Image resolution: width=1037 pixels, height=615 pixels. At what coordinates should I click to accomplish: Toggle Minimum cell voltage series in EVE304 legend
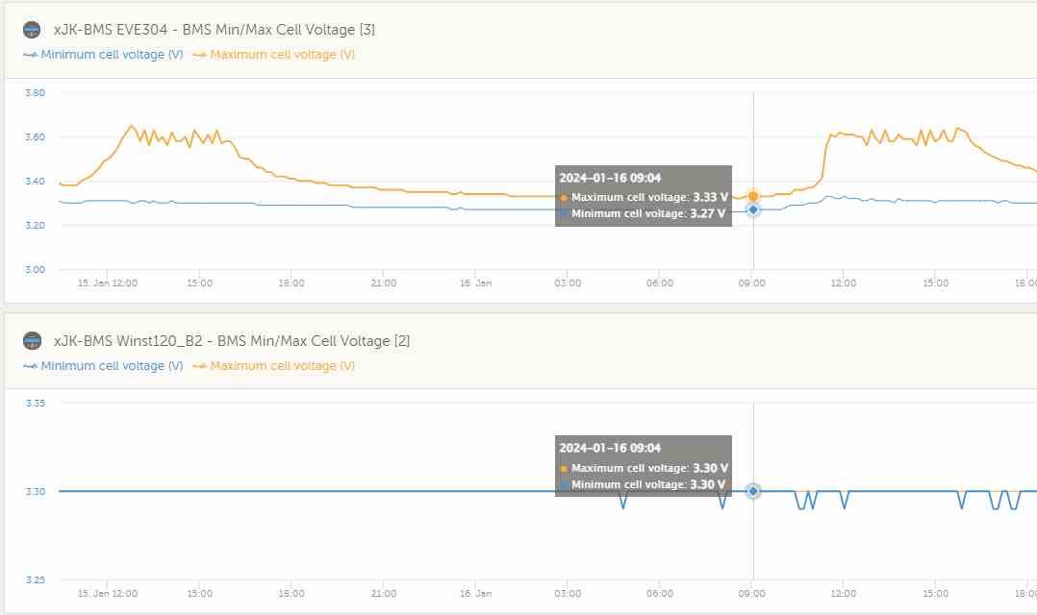(x=103, y=55)
